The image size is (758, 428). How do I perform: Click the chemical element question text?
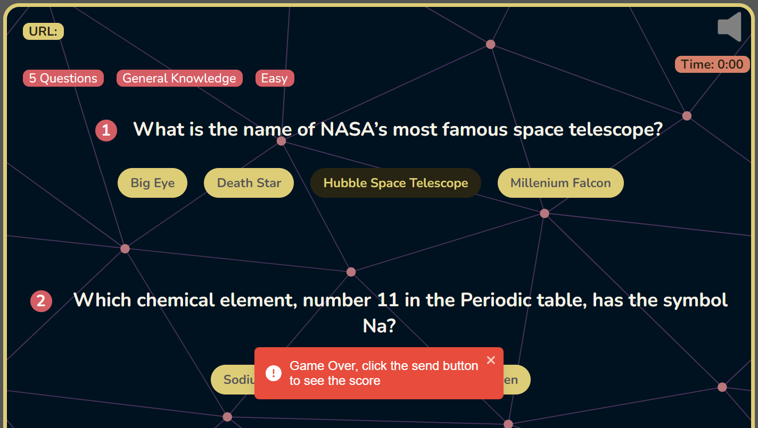[x=400, y=300]
